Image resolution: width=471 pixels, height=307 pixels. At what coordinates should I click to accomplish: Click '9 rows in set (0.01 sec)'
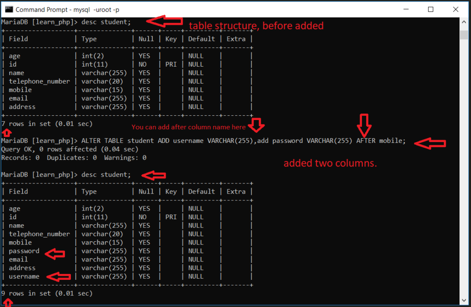(47, 293)
